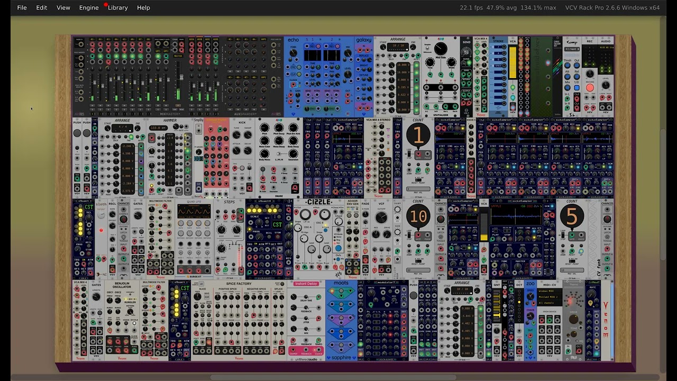Image resolution: width=677 pixels, height=381 pixels.
Task: Click the LEVEL knob on echo
Action: point(348,74)
